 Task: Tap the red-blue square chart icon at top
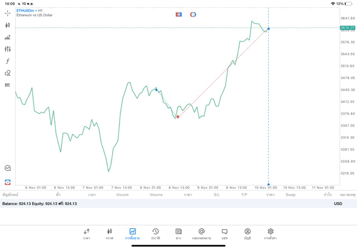tap(178, 14)
